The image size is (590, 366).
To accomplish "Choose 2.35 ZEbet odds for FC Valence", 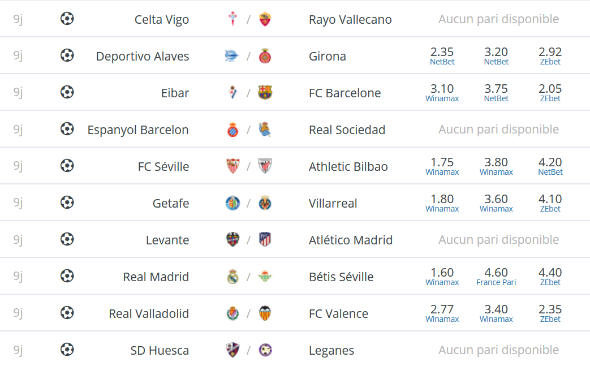I will coord(550,313).
